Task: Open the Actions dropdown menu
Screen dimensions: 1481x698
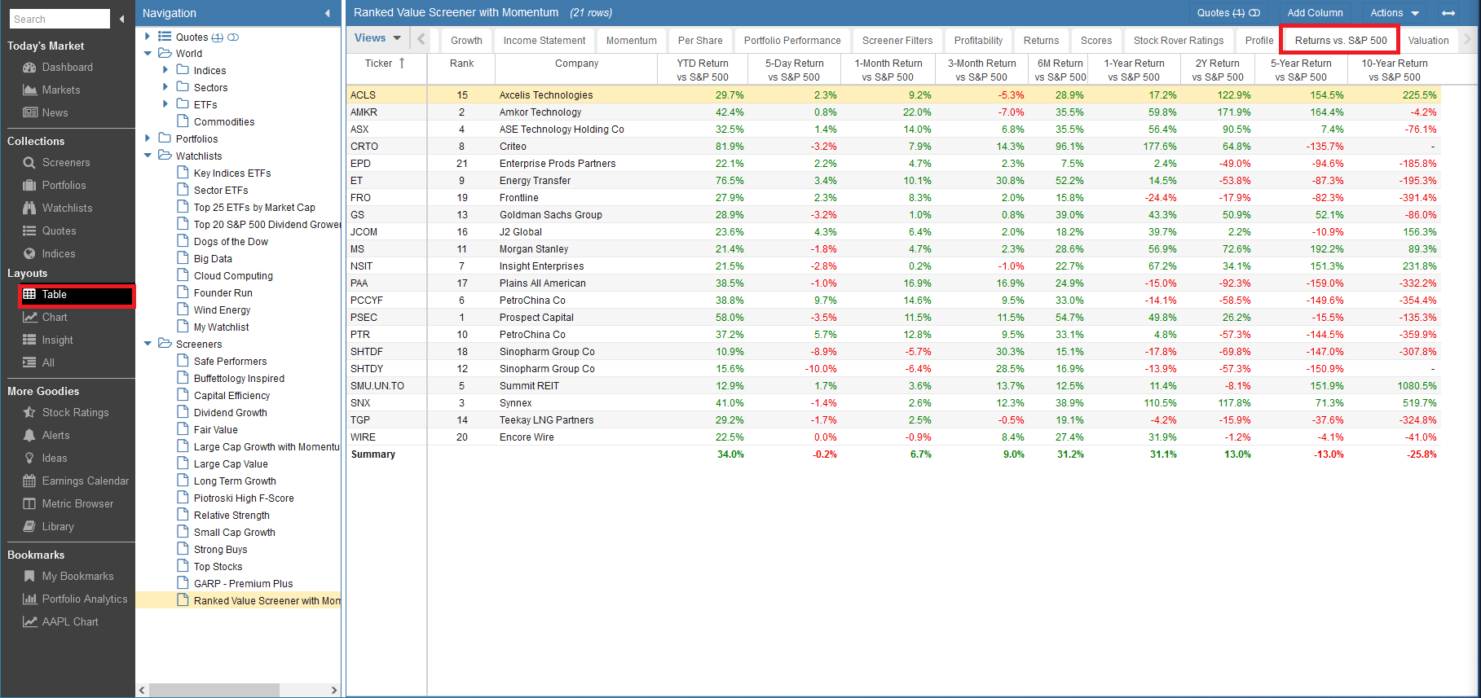Action: [x=1395, y=13]
